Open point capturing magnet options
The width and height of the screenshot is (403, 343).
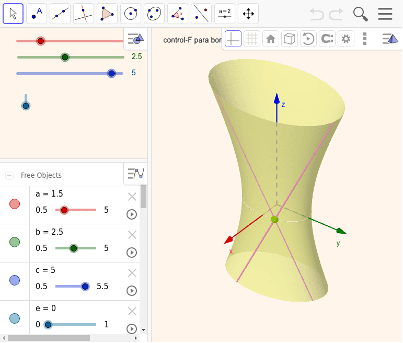coord(327,39)
